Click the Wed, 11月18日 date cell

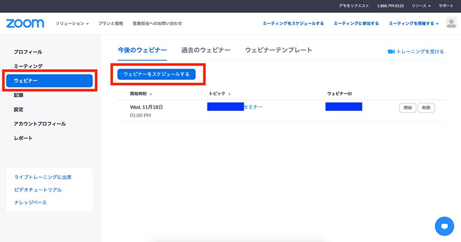[147, 107]
